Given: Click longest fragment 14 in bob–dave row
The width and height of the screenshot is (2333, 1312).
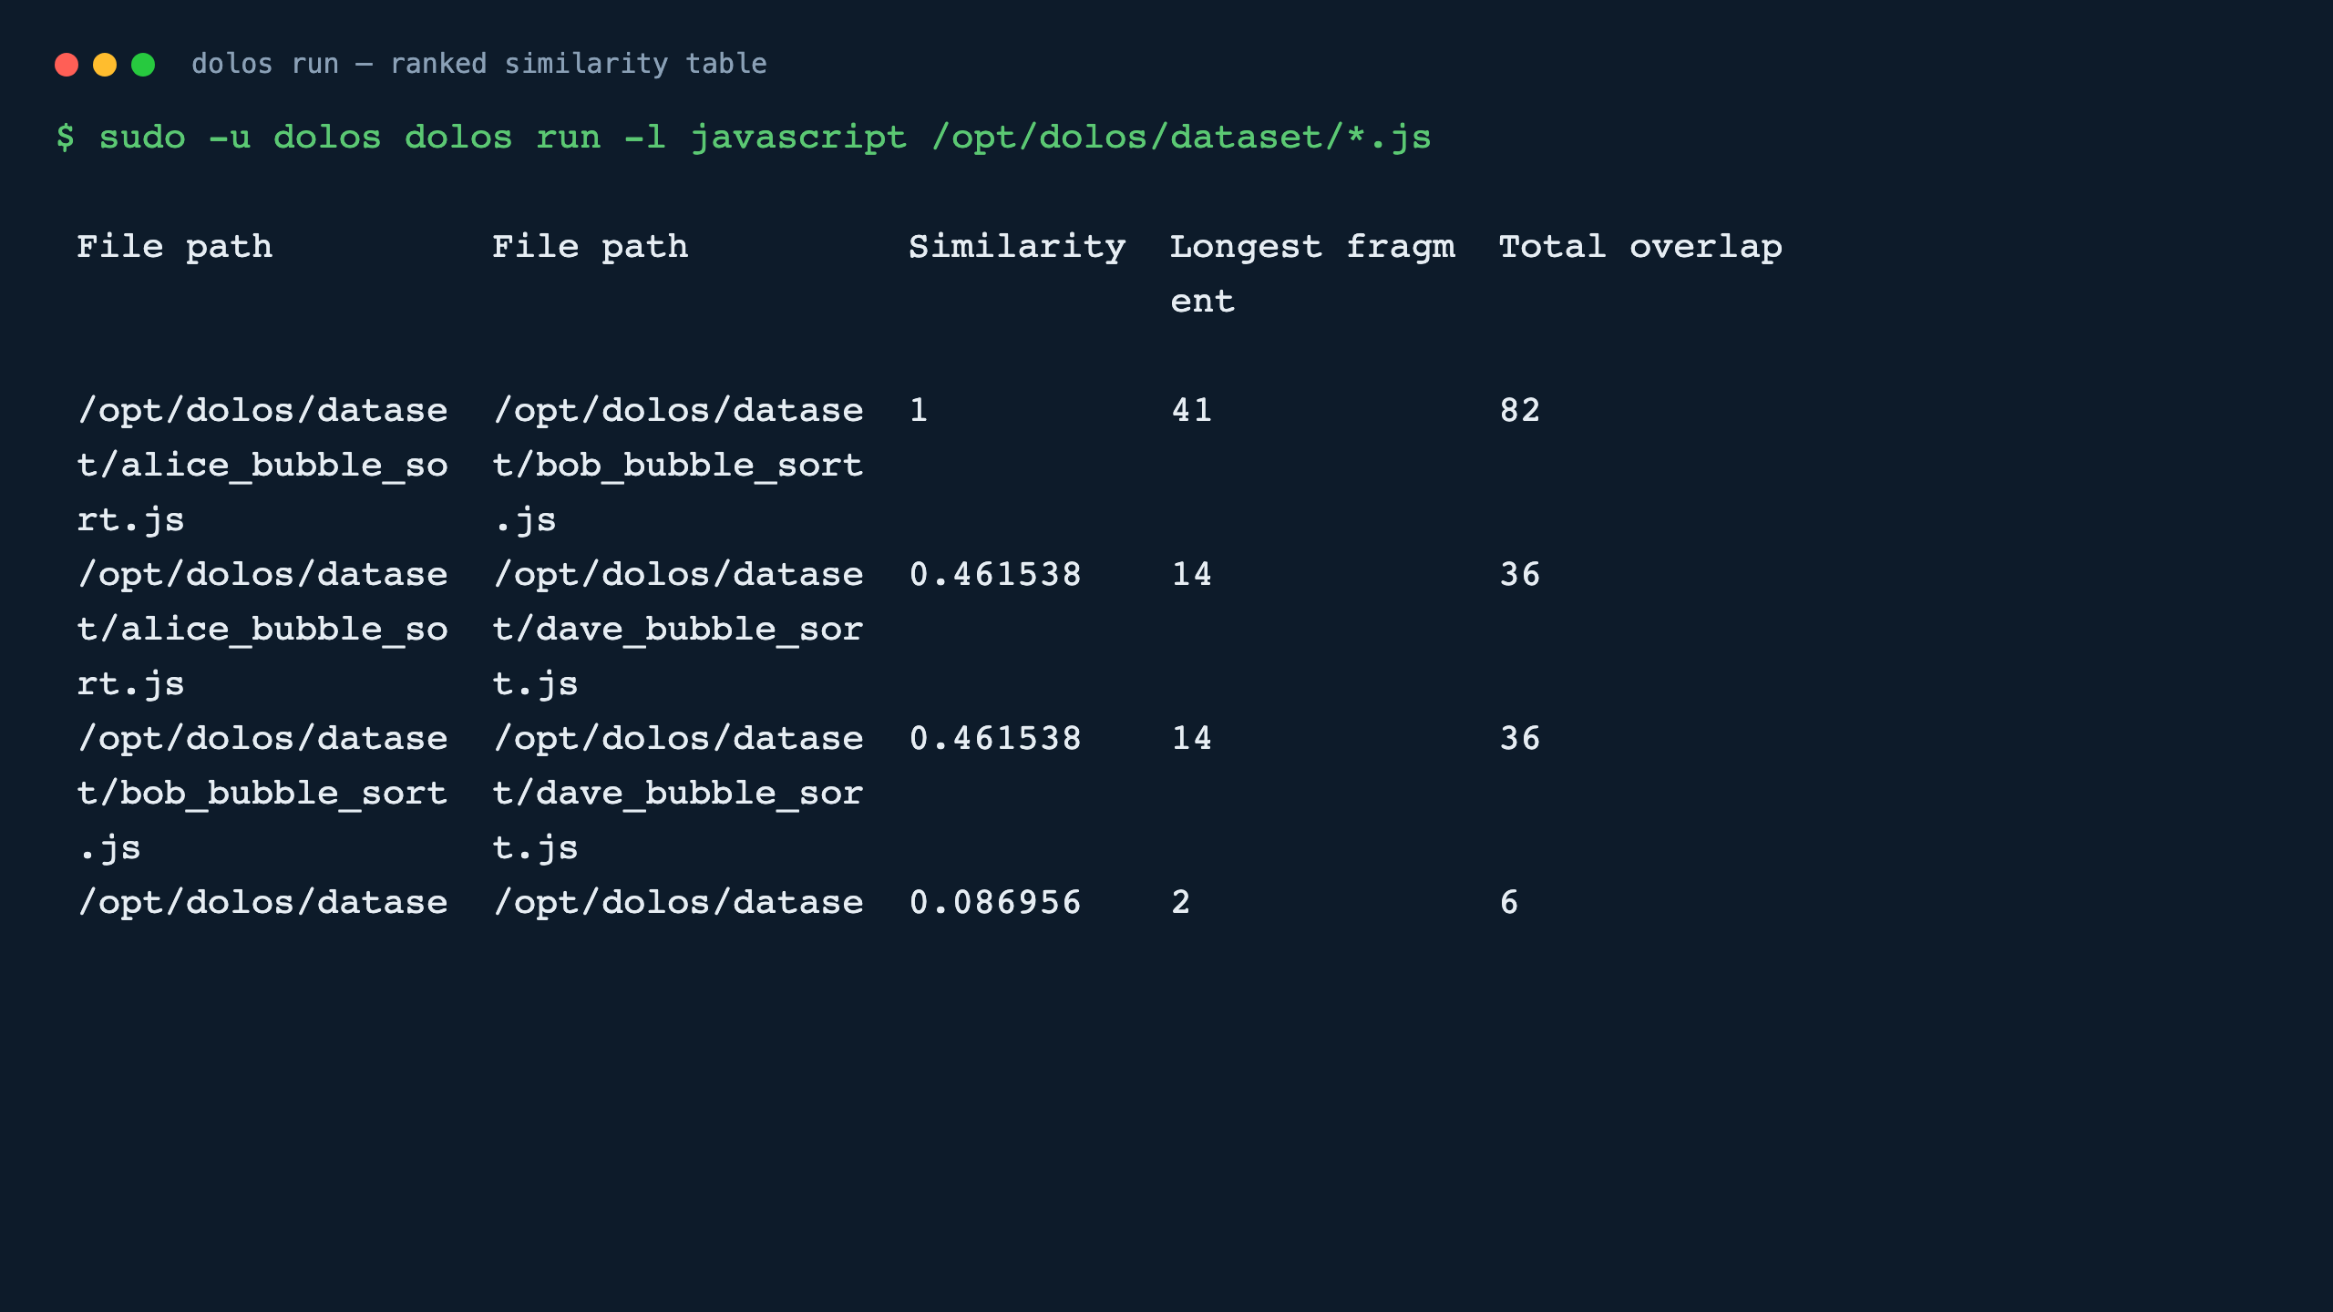Looking at the screenshot, I should click(x=1192, y=738).
